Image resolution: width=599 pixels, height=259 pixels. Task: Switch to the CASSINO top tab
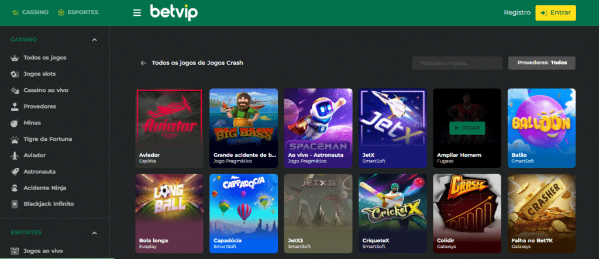(x=30, y=12)
